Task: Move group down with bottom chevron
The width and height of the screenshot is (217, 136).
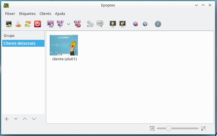Action: pyautogui.click(x=34, y=119)
